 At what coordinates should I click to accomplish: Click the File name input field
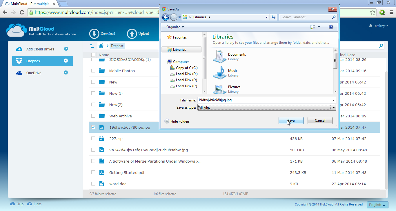coord(264,100)
